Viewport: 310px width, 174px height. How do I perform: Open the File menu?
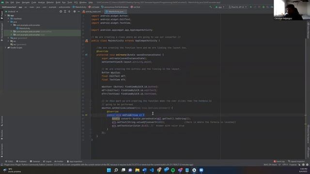click(7, 2)
